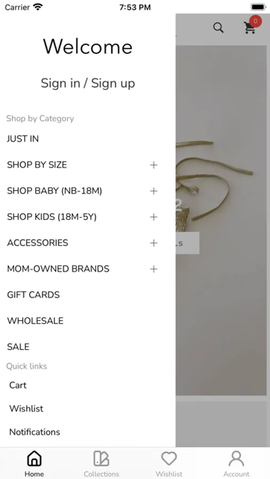Expand MOM-OWNED BRANDS plus icon
Image resolution: width=270 pixels, height=479 pixels.
[x=153, y=269]
